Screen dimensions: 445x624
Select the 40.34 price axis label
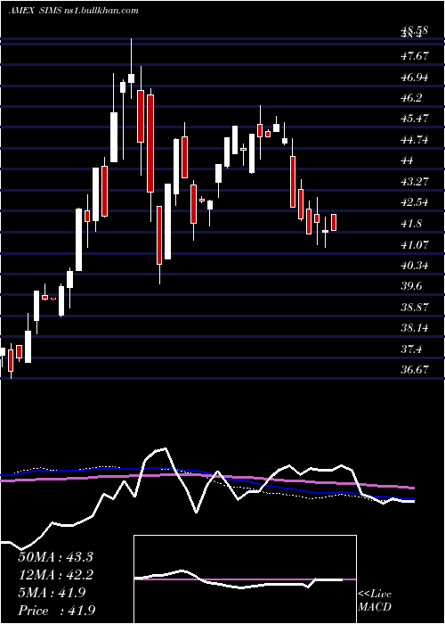(x=415, y=265)
